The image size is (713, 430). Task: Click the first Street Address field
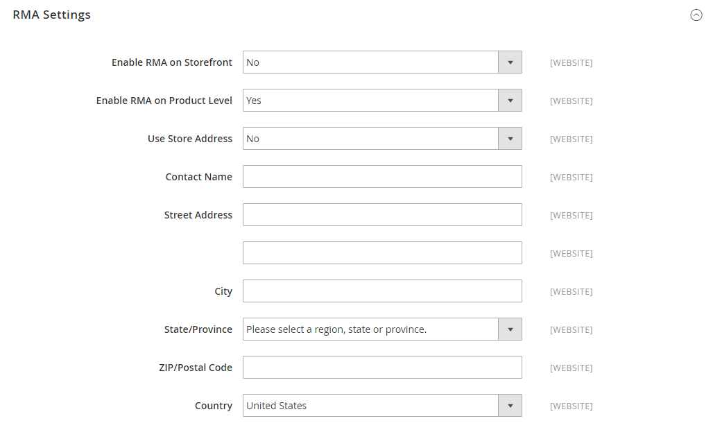382,214
